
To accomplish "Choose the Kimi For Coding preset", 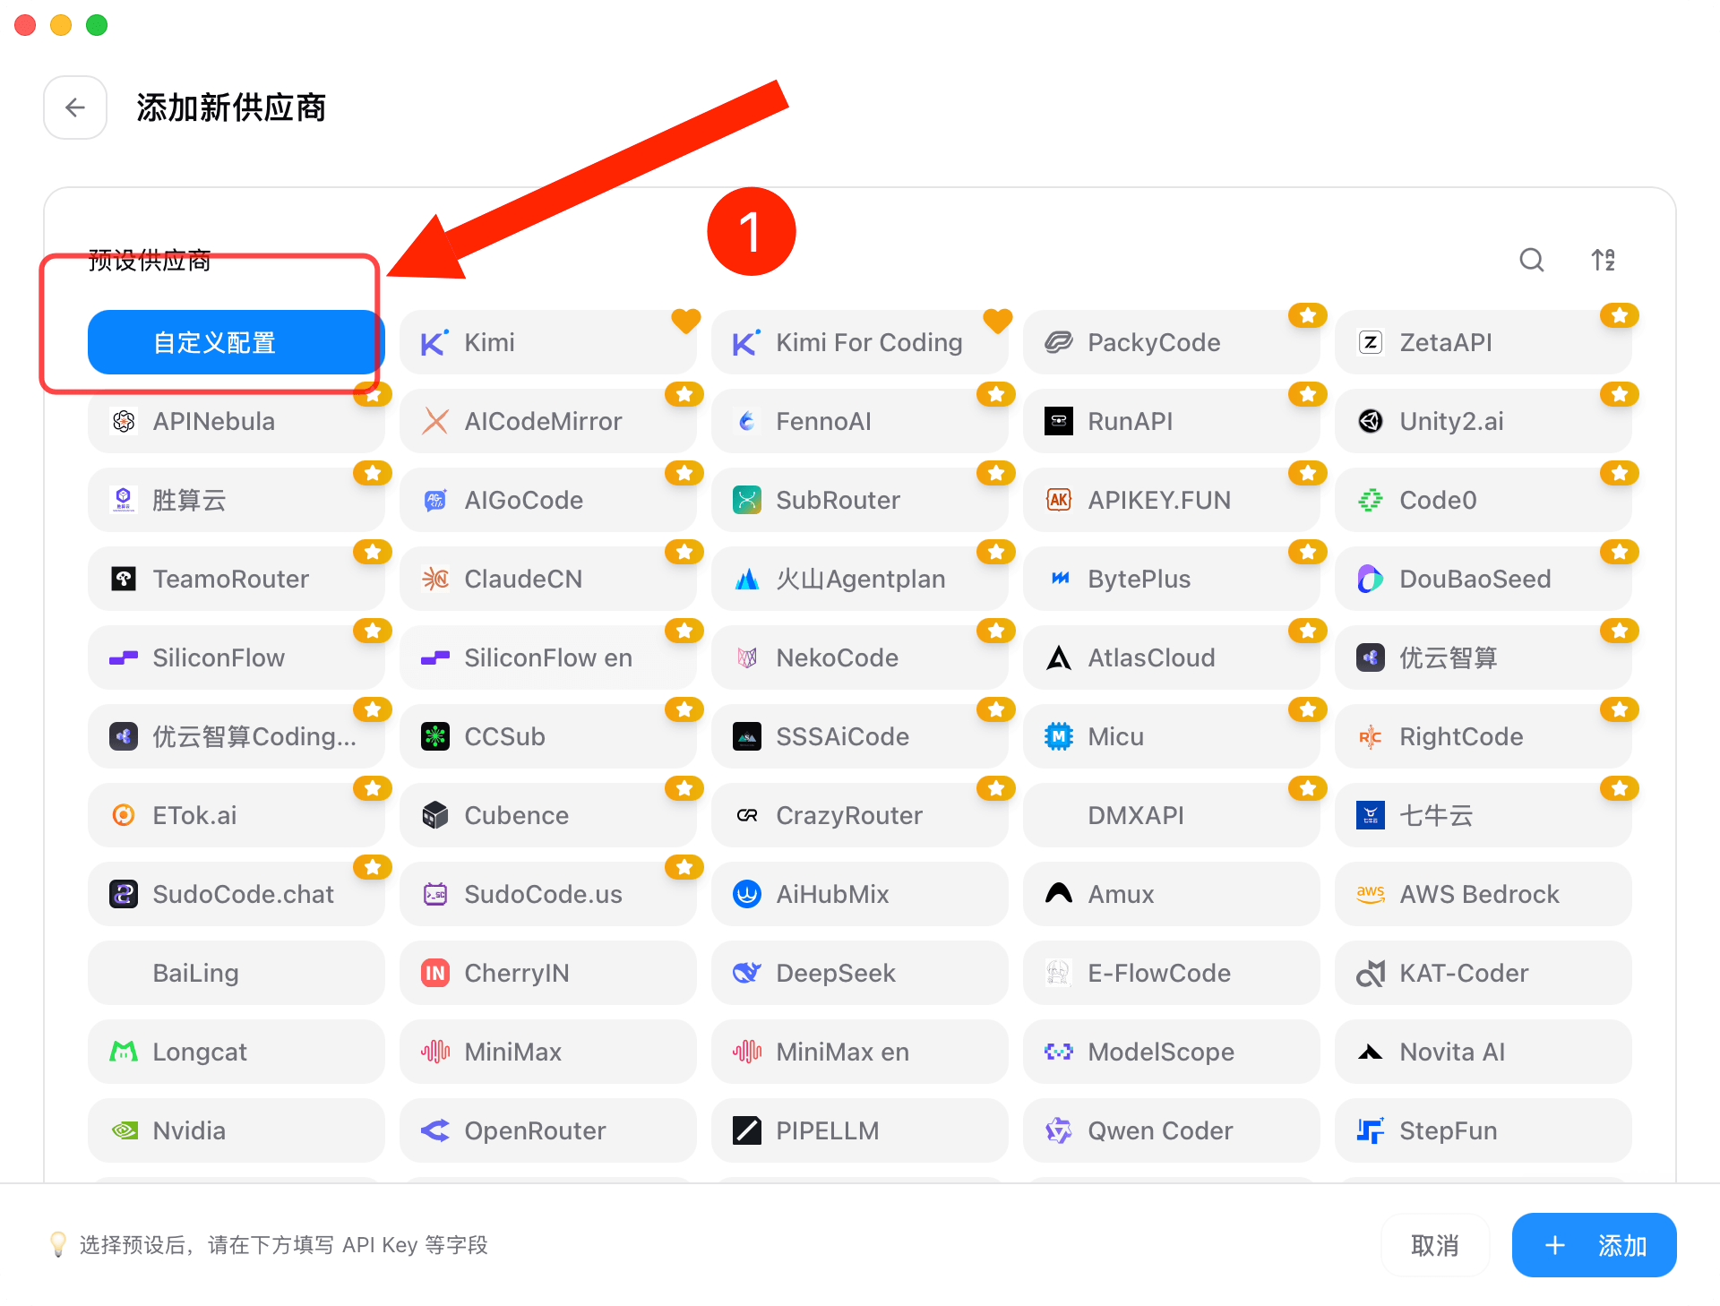I will pos(860,342).
